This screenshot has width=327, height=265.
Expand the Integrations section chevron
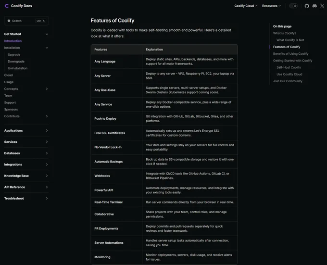pyautogui.click(x=47, y=164)
